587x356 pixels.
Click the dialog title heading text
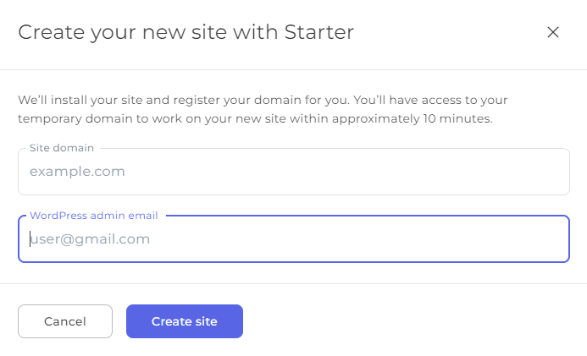[x=186, y=33]
